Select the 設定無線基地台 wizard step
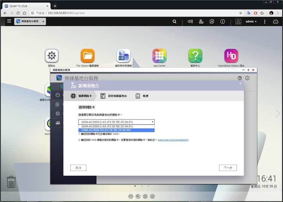Image resolution: width=283 pixels, height=202 pixels. click(113, 96)
